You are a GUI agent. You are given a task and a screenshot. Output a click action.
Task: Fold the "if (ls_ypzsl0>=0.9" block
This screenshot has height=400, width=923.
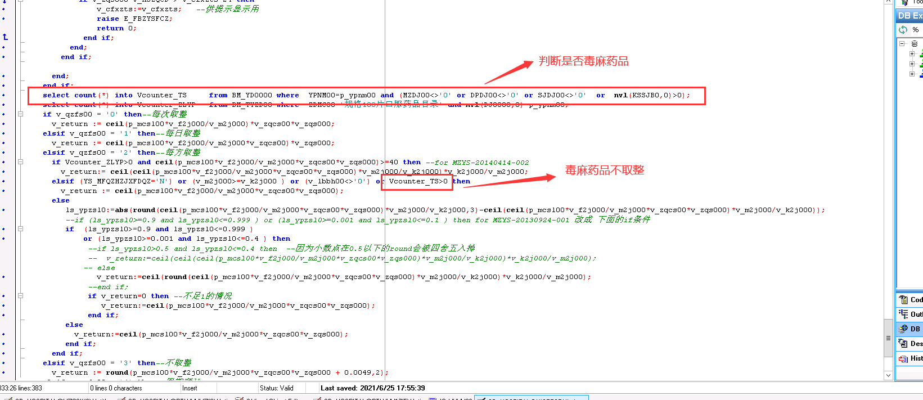20,229
